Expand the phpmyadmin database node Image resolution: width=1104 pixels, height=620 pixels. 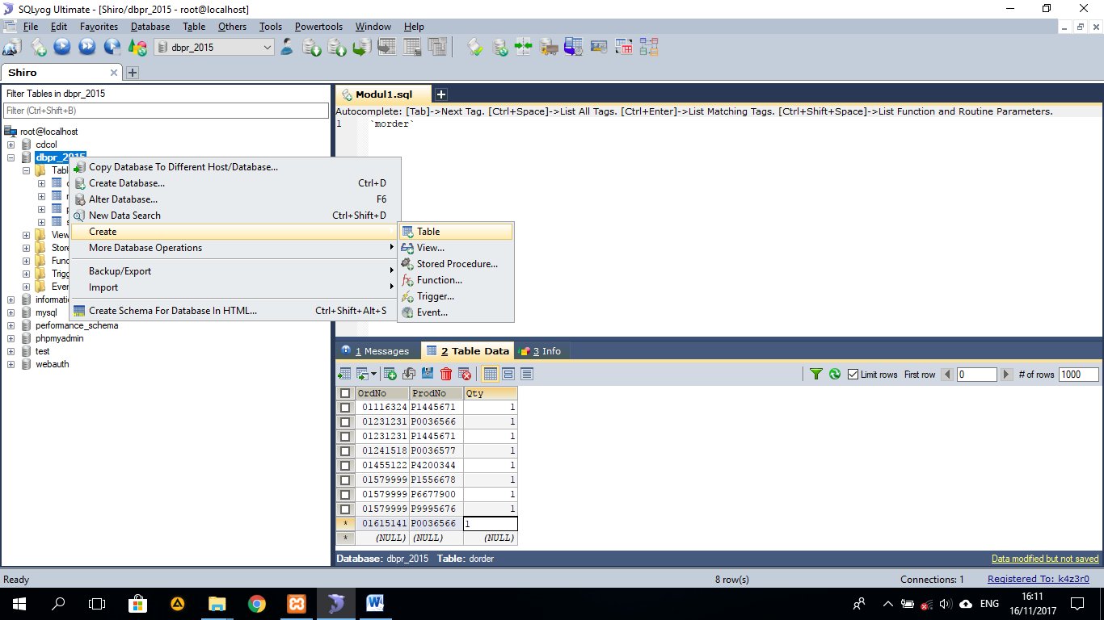click(11, 338)
